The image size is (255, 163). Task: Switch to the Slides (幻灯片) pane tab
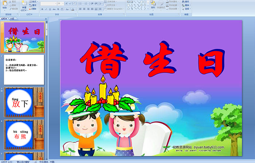pyautogui.click(x=4, y=19)
